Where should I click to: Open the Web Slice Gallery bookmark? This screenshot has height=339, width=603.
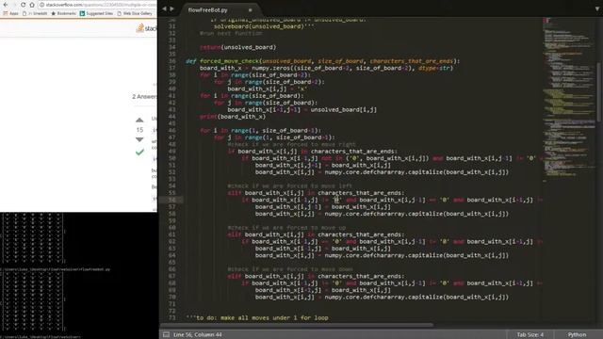click(135, 13)
